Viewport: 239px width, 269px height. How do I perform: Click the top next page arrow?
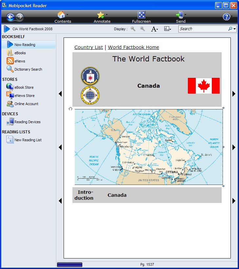(234, 94)
